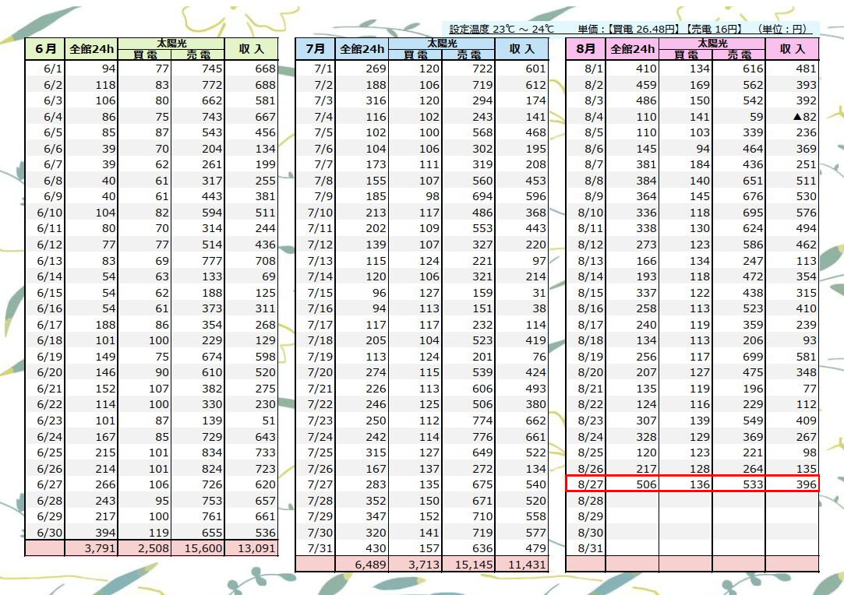
Task: Select 売電 value 777 in row 6/13
Action: [198, 260]
